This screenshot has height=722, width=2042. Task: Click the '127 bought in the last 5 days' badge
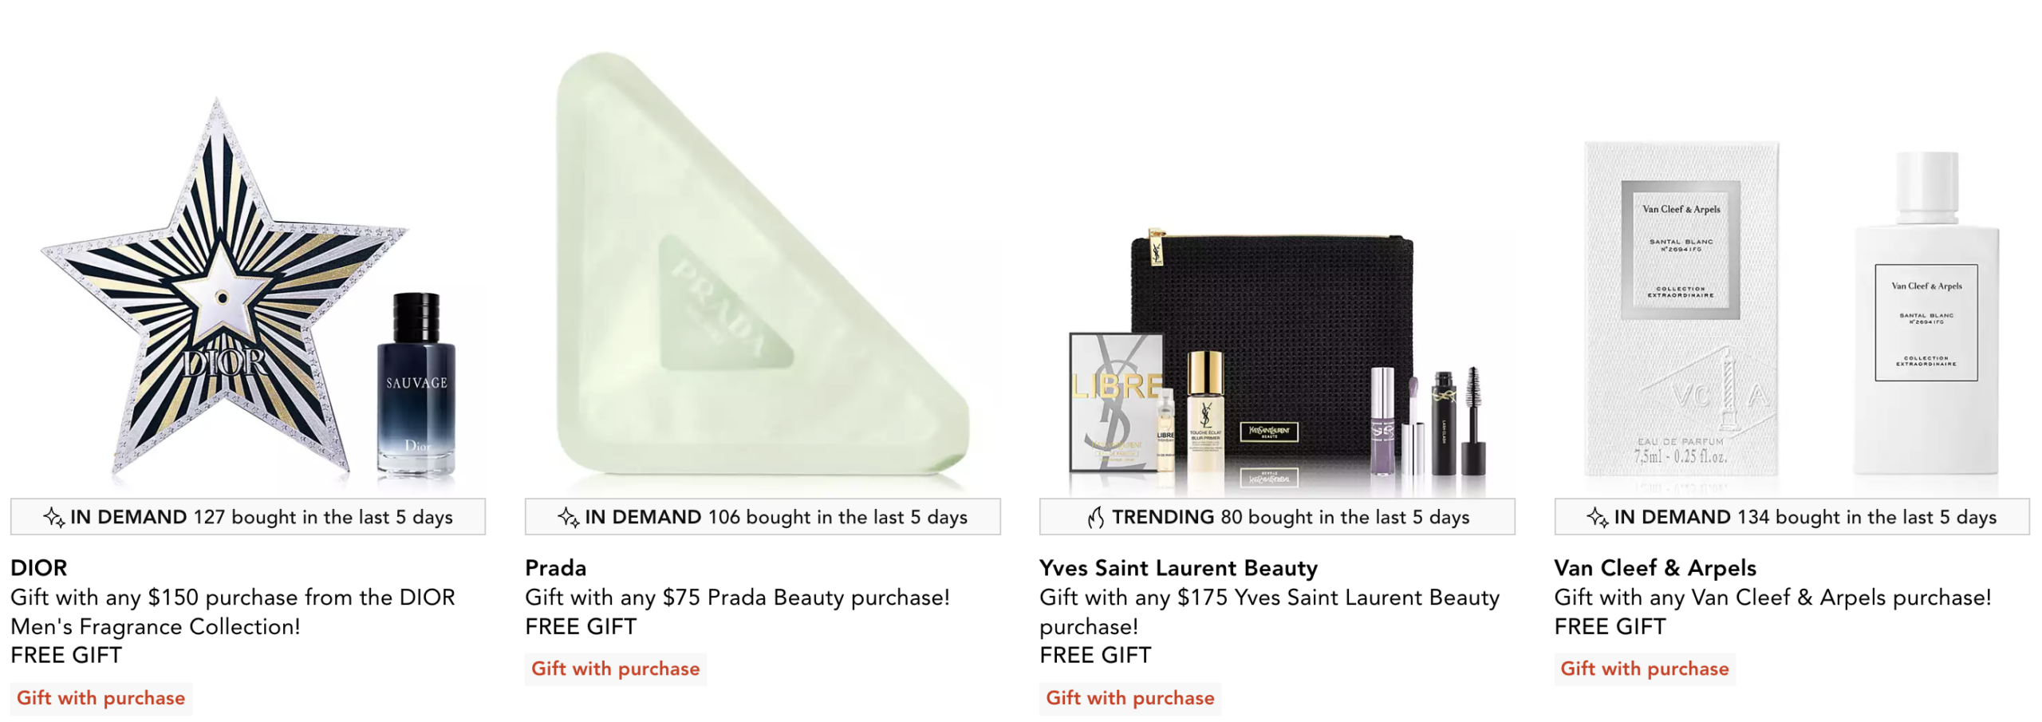tap(247, 517)
